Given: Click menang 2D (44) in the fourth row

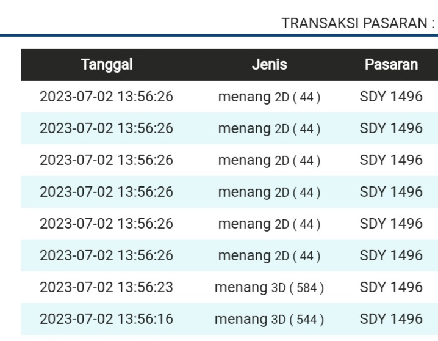Looking at the screenshot, I should click(269, 192).
